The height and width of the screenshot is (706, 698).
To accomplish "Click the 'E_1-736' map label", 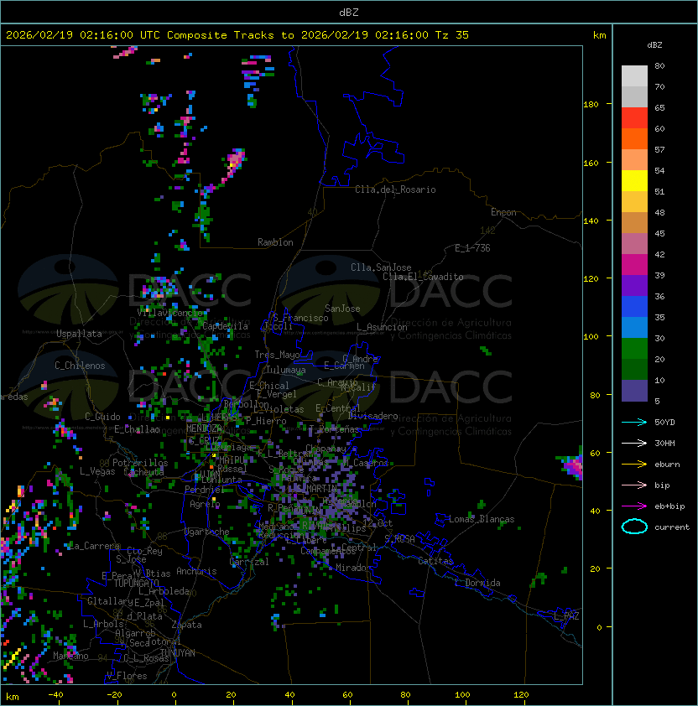I will point(472,248).
